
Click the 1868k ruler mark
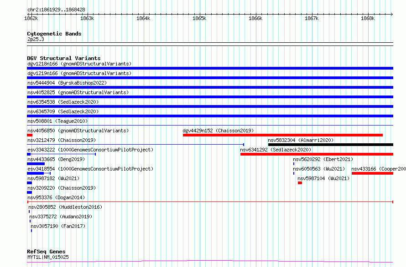[x=368, y=18]
